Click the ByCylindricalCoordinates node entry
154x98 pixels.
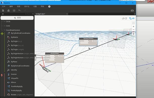[20, 33]
